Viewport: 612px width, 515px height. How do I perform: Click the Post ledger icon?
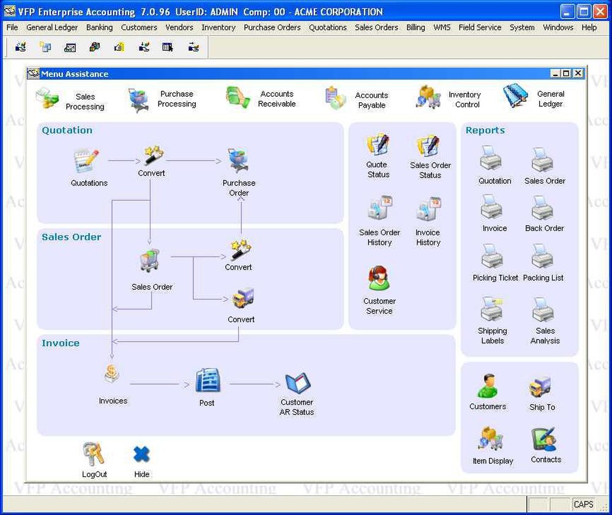click(x=207, y=381)
